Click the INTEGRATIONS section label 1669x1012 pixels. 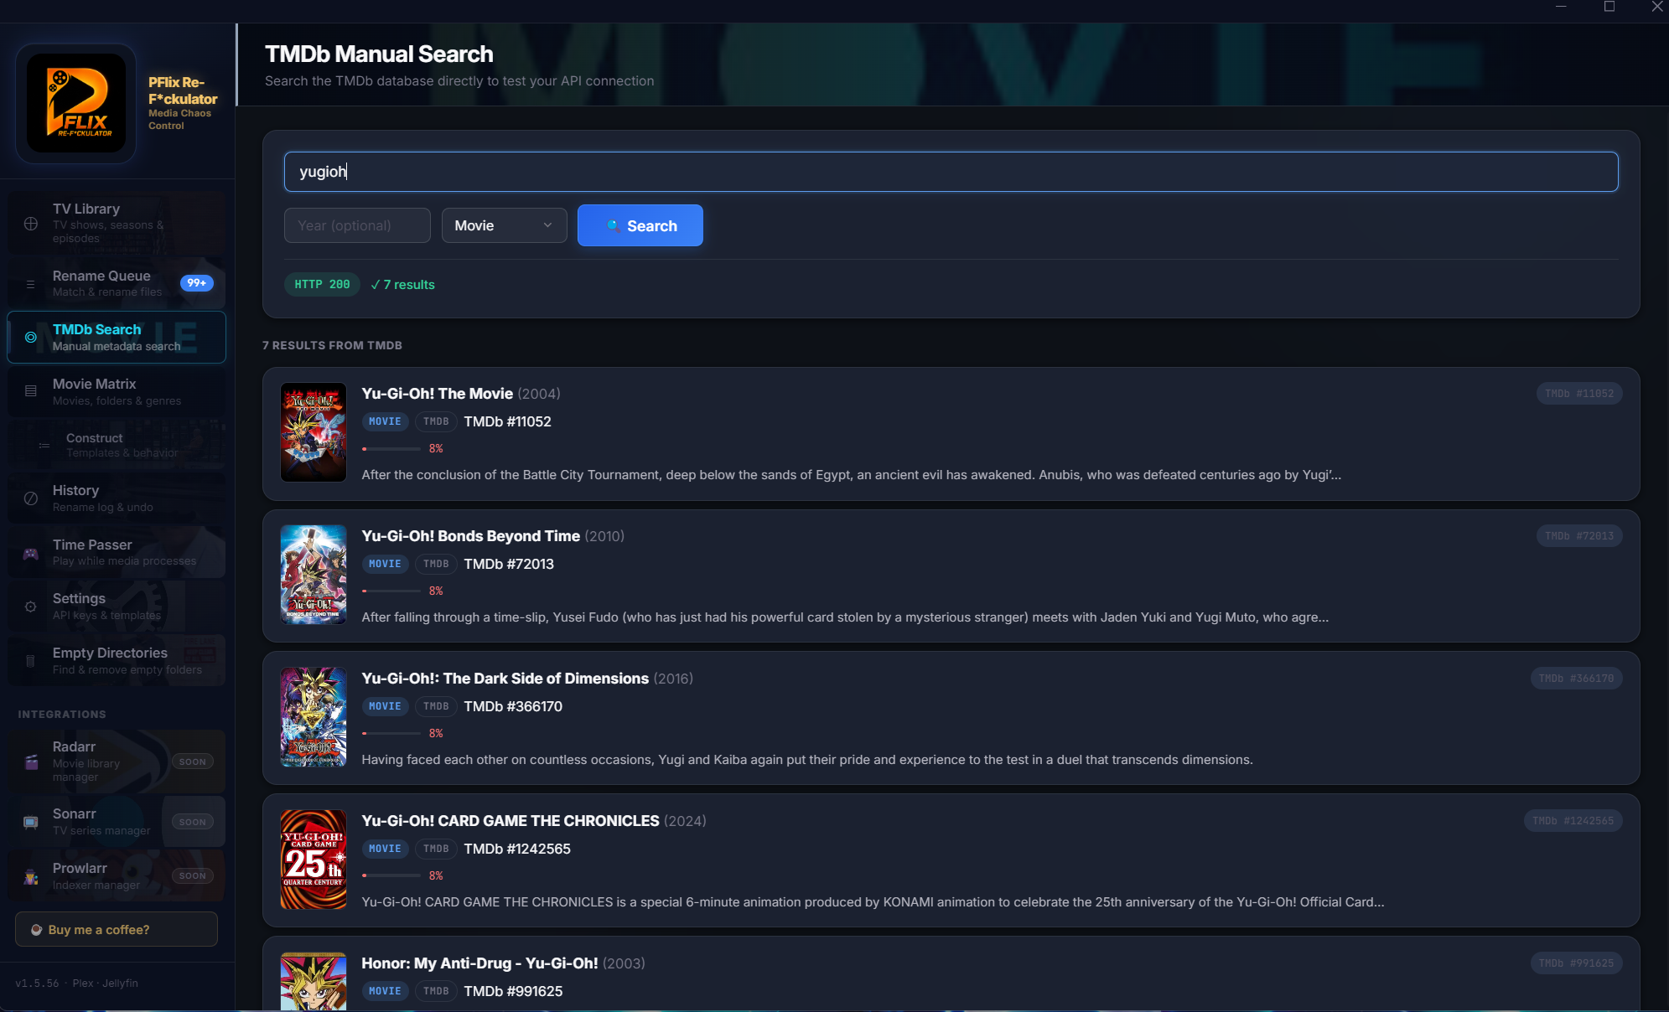click(62, 715)
